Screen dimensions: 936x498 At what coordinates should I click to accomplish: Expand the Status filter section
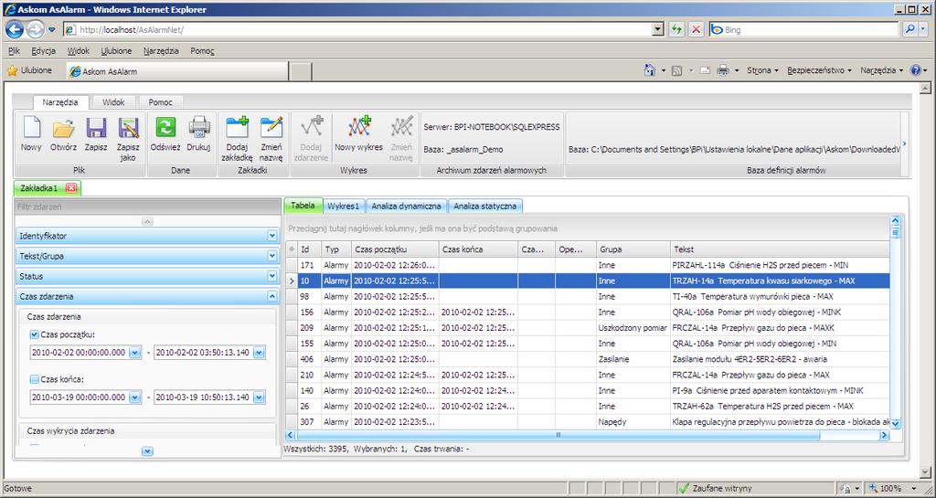(272, 276)
